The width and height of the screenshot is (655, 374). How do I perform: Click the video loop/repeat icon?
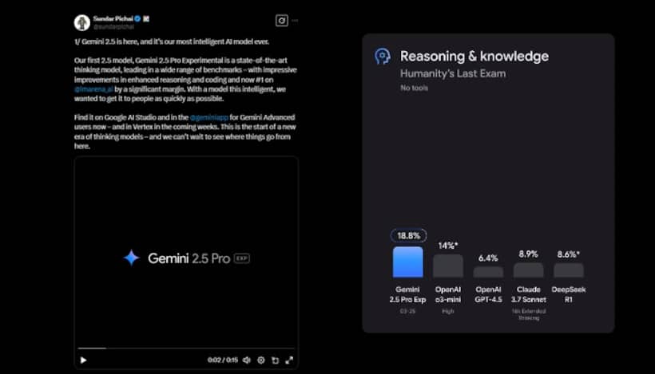pos(276,360)
